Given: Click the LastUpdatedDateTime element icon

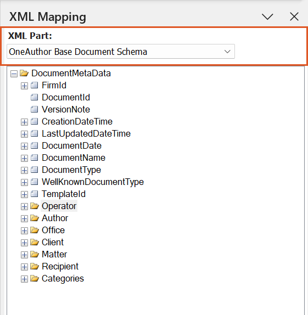Looking at the screenshot, I should (35, 133).
